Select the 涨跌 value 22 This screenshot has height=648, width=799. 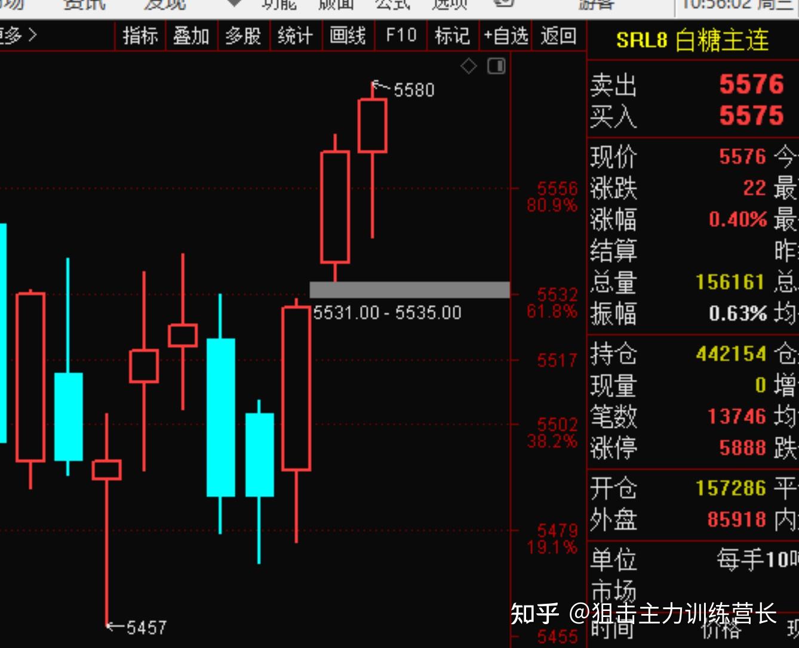(754, 188)
